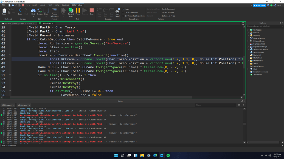Image resolution: width=284 pixels, height=159 pixels.
Task: Click the Teams icon in Explorer
Action: point(251,63)
